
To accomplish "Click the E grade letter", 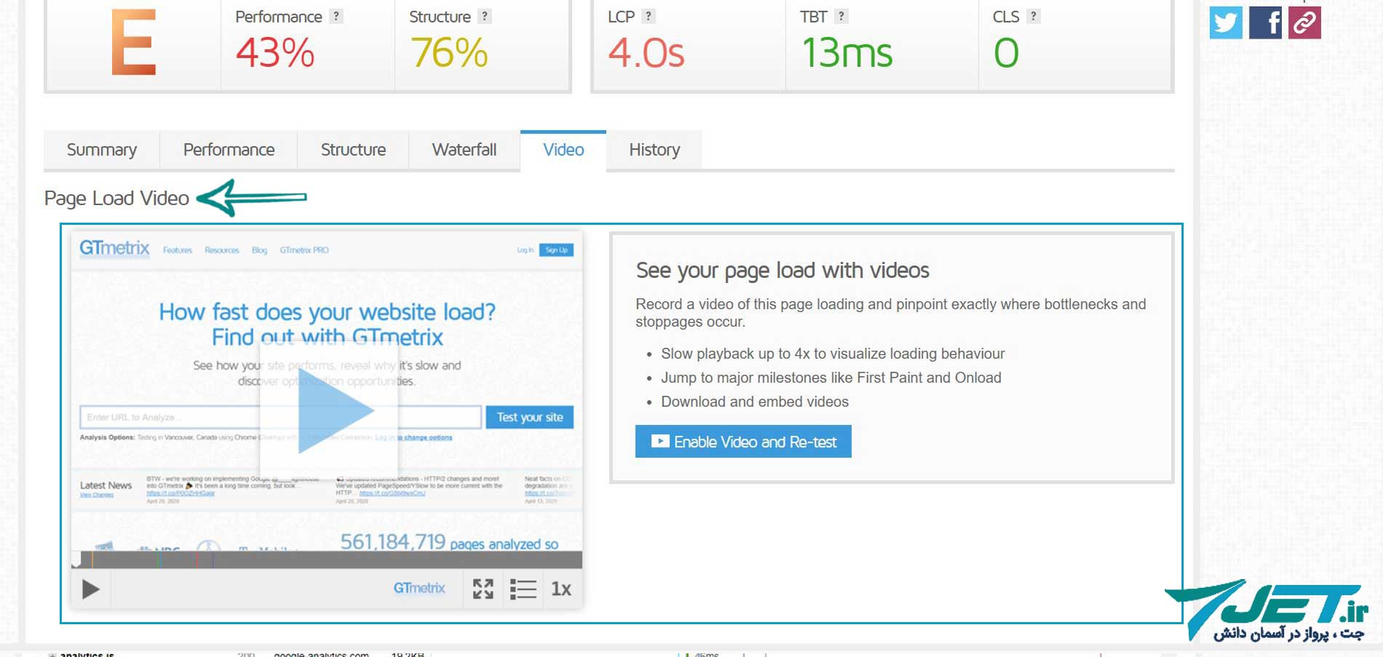I will click(134, 42).
